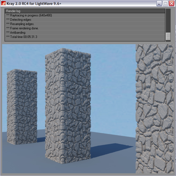The width and height of the screenshot is (176, 176).
Task: Select the 'Resampling edges.' log entry
Action: point(22,24)
